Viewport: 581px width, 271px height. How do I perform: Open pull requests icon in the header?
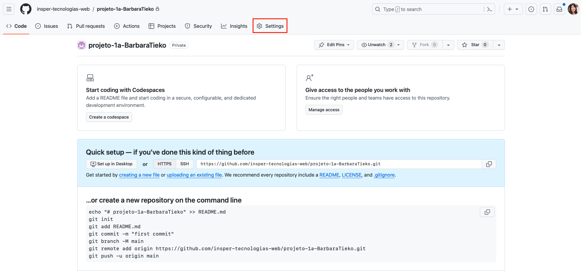[545, 9]
